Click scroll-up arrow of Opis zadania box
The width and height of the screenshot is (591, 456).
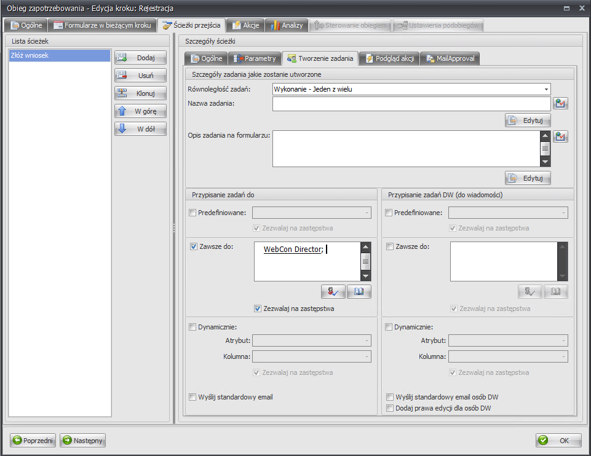click(545, 136)
